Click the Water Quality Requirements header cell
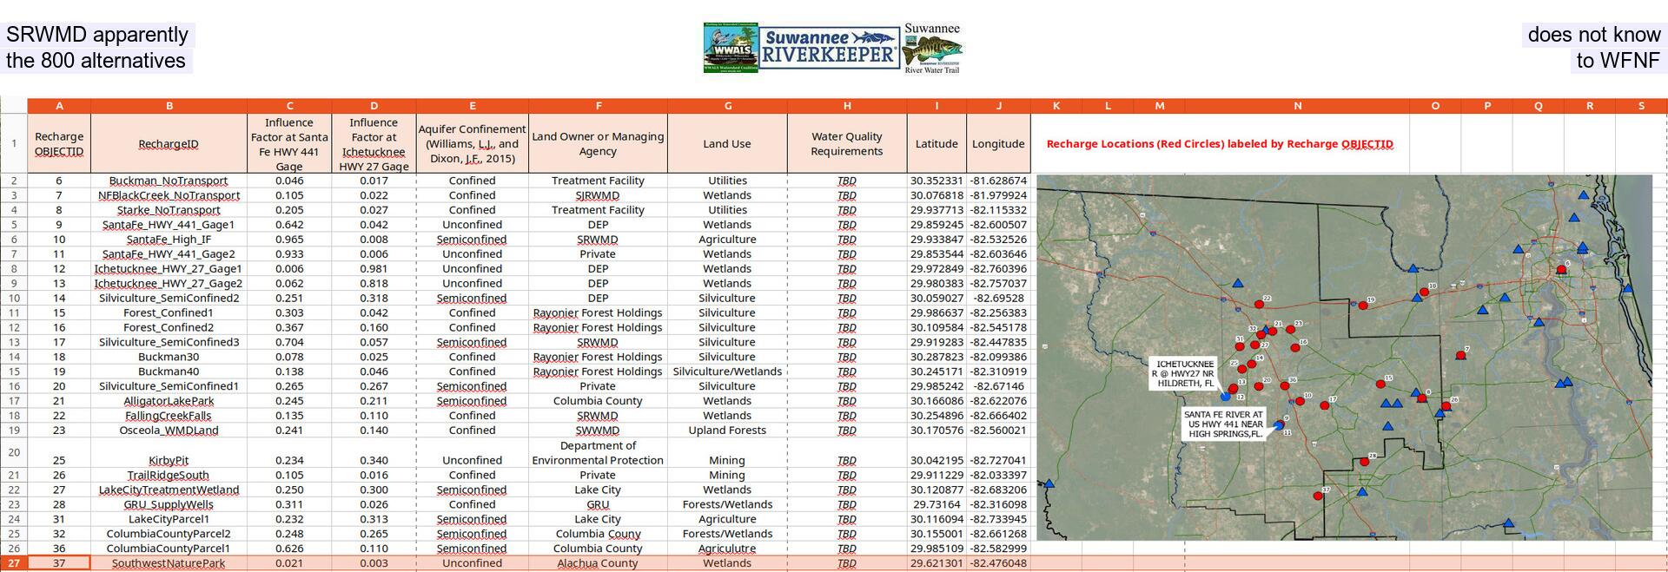 tap(846, 144)
